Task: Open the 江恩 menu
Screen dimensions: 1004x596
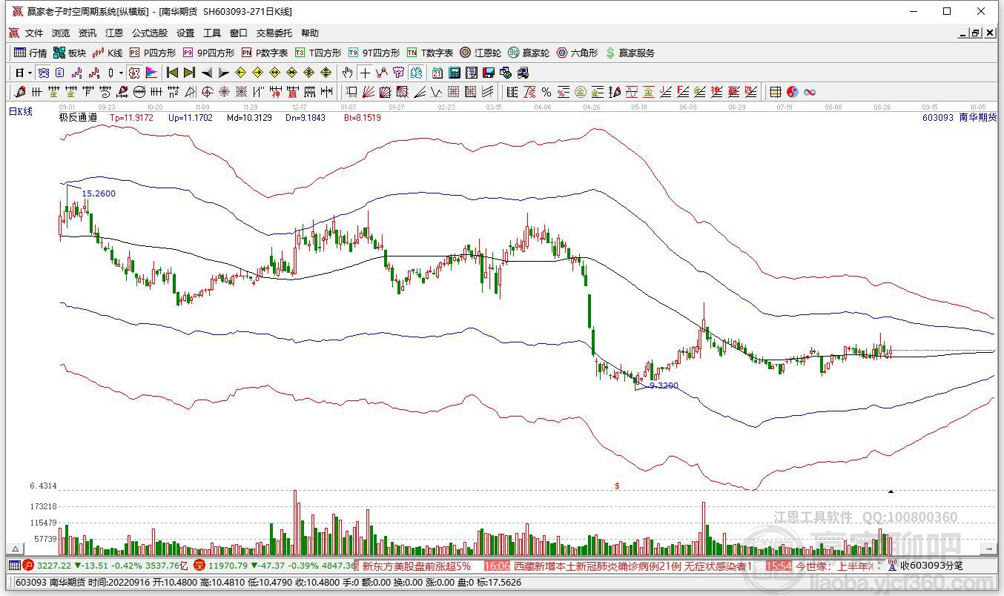Action: pyautogui.click(x=114, y=33)
